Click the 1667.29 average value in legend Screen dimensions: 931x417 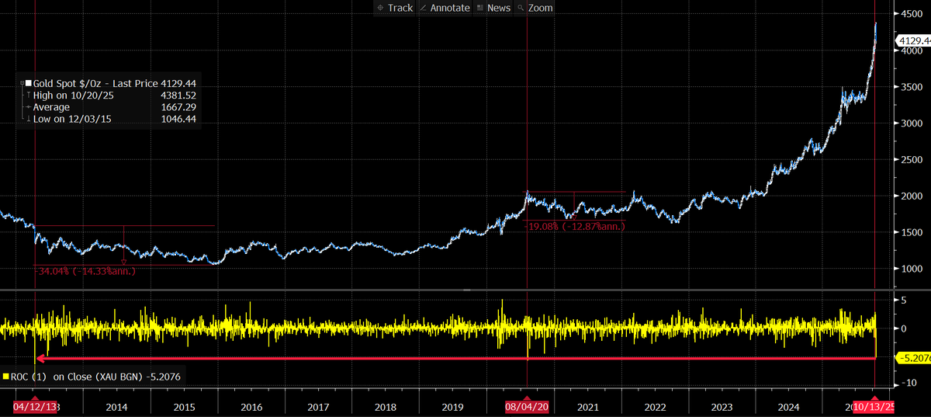178,107
